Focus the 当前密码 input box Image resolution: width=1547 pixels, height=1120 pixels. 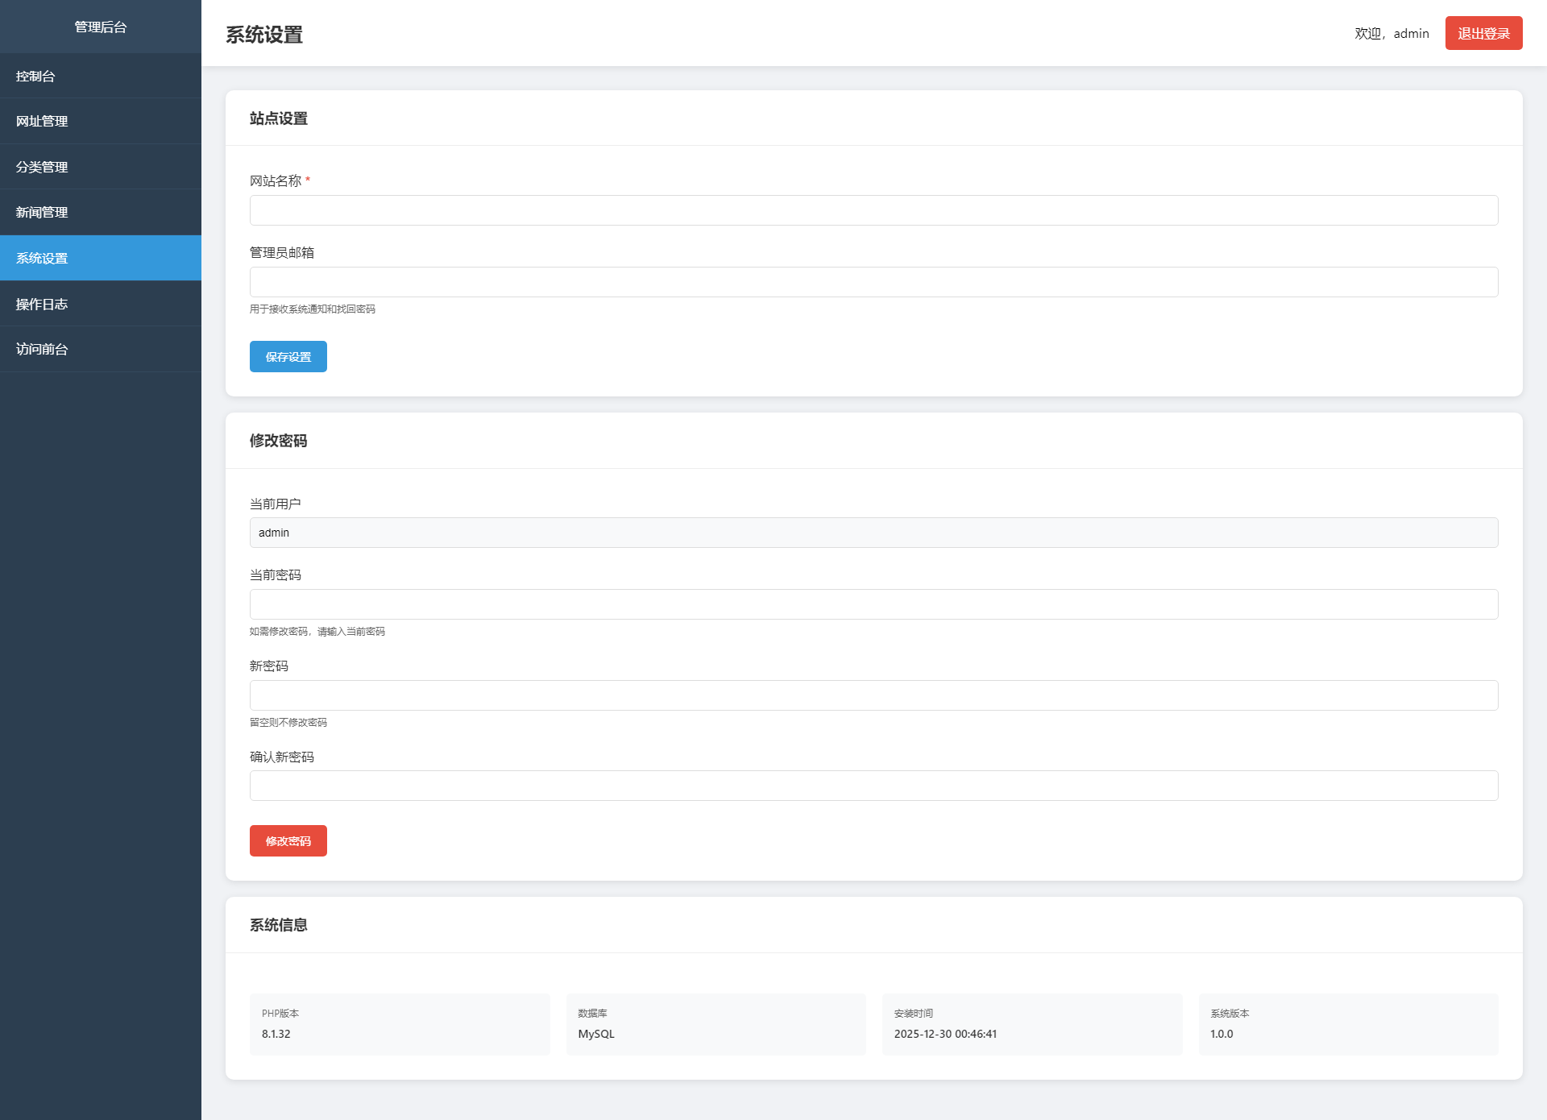pos(873,604)
